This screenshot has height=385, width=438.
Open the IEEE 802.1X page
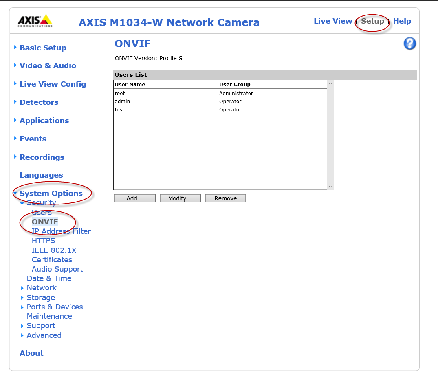[x=54, y=250]
